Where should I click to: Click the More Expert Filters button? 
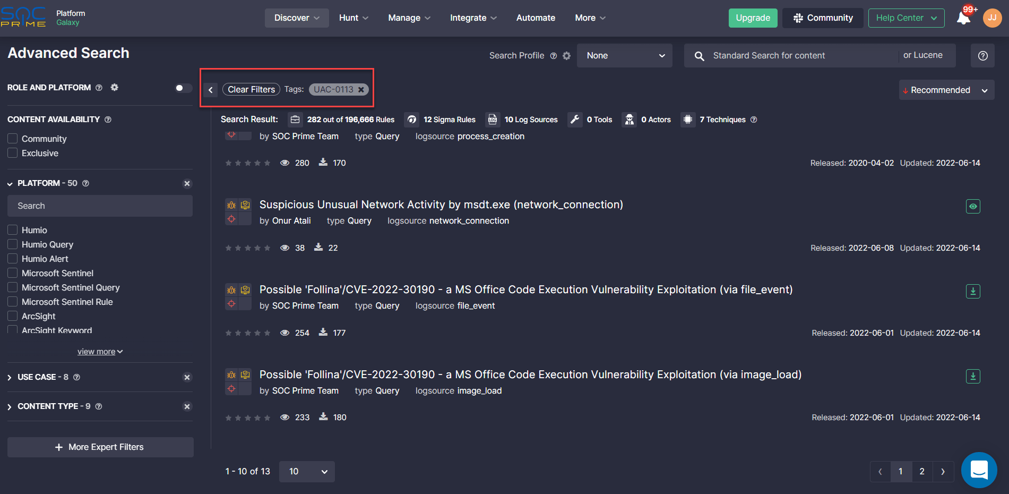coord(100,447)
